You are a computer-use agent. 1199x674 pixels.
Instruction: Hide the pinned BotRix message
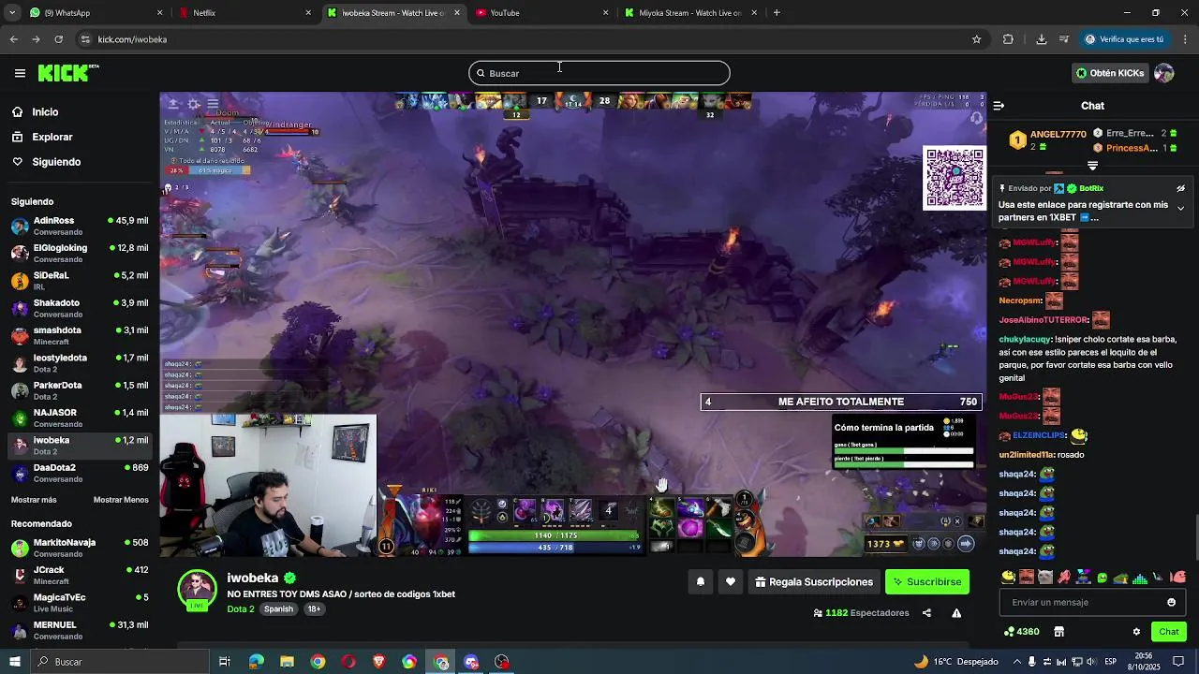[x=1181, y=188]
